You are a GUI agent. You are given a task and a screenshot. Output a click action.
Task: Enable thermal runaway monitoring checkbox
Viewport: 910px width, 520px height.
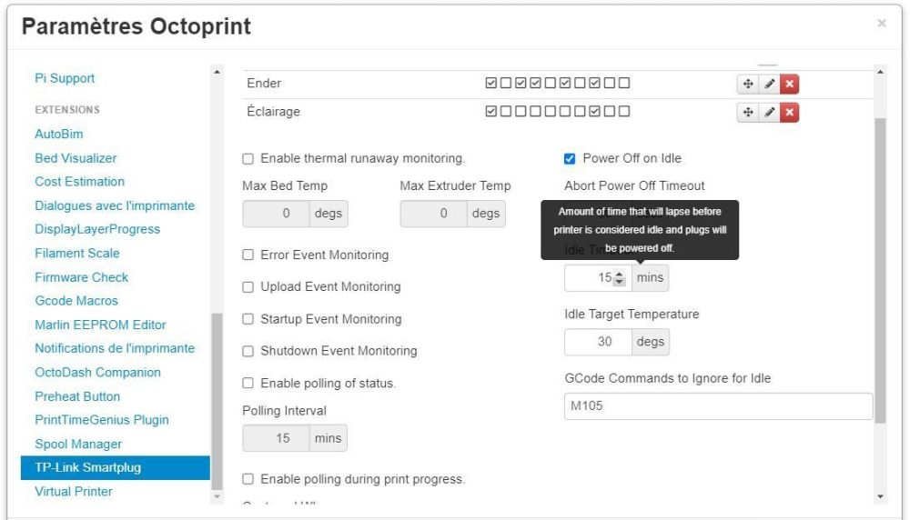[248, 158]
